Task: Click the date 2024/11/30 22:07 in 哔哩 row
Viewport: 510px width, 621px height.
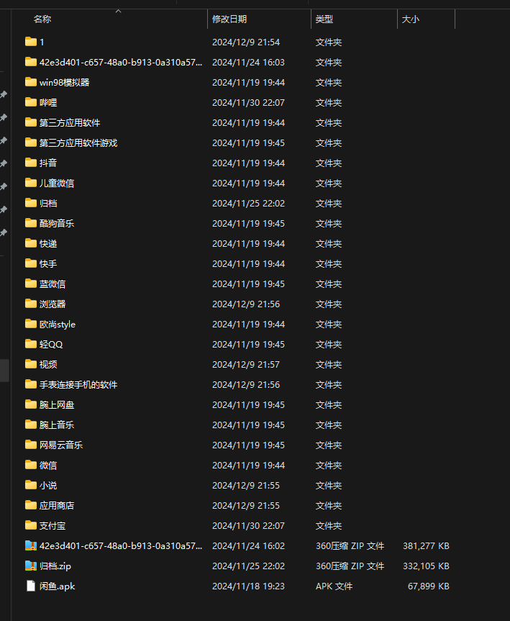Action: (248, 103)
